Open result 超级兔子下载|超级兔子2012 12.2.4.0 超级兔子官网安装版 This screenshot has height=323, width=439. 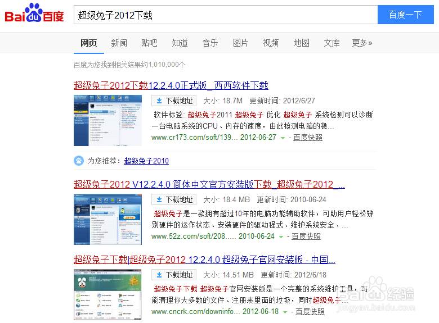click(x=204, y=260)
